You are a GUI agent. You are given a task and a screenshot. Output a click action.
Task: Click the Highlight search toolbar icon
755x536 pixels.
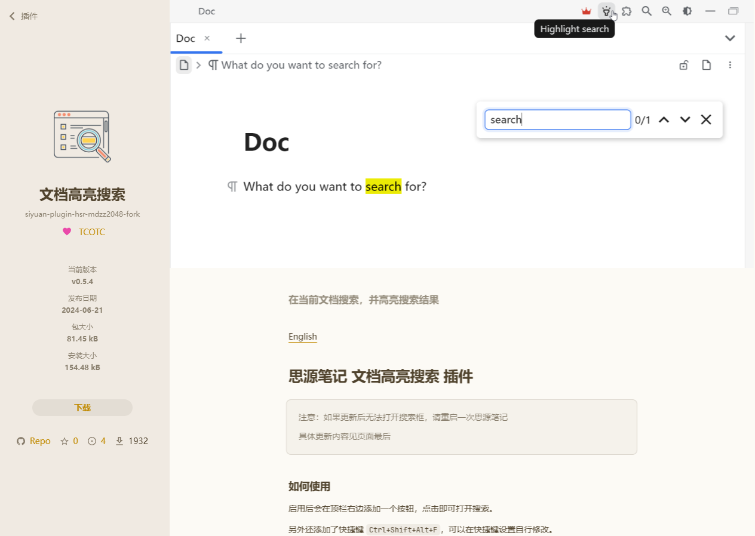tap(606, 11)
